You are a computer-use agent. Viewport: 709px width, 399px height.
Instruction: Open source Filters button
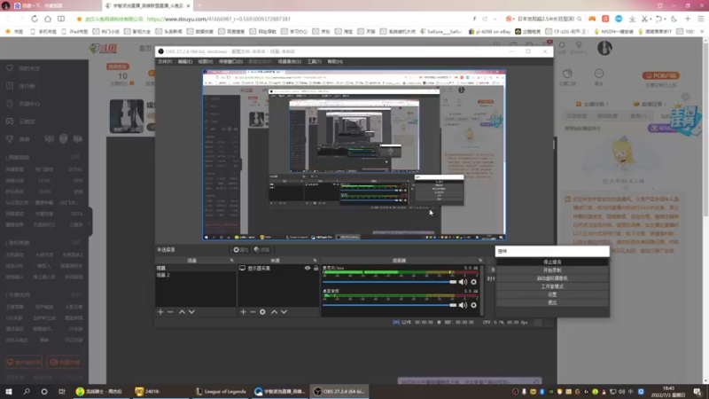pyautogui.click(x=261, y=250)
